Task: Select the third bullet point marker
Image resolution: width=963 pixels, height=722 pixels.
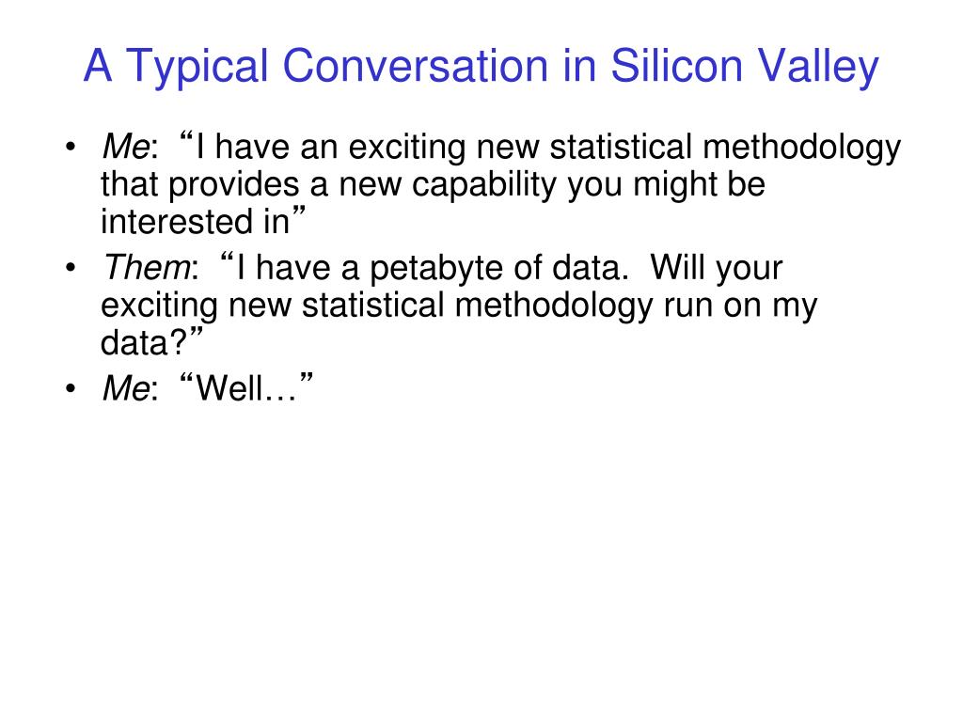Action: pos(71,388)
